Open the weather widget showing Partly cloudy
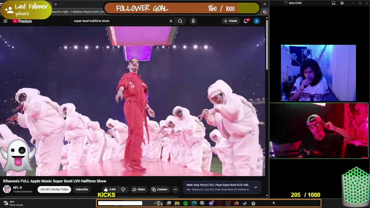 13,203
